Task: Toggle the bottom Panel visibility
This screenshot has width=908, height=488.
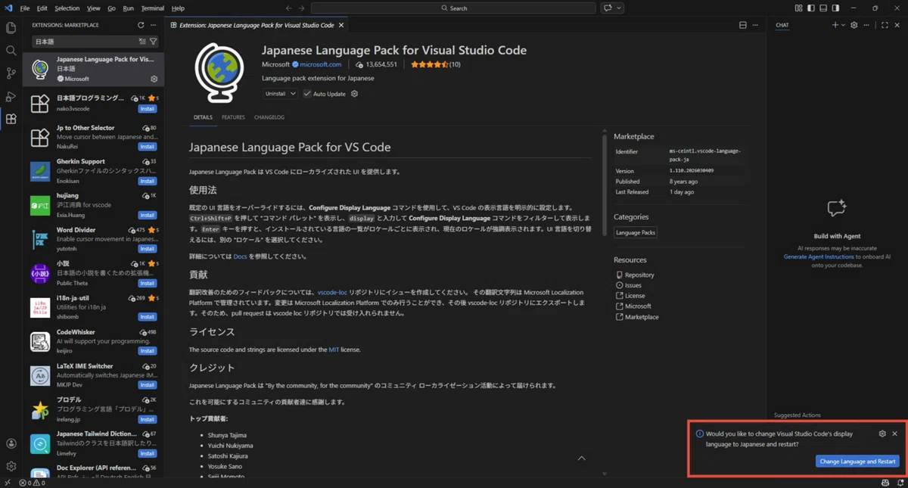Action: point(823,8)
